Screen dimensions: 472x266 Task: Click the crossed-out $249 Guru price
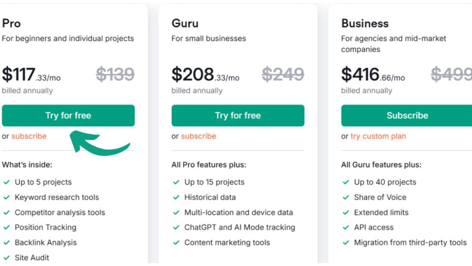tap(283, 74)
